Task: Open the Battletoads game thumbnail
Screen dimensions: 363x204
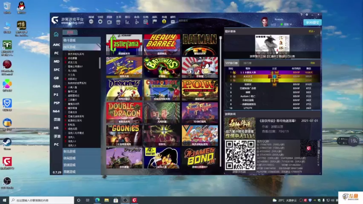Action: 162,67
